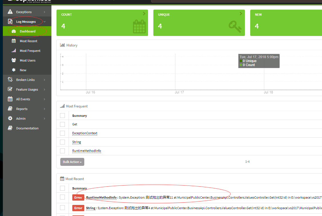Click the calendar icon in COUNT card

tap(139, 27)
